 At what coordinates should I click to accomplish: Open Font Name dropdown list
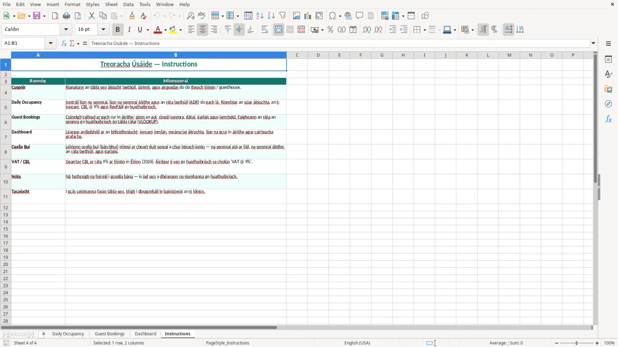point(66,30)
